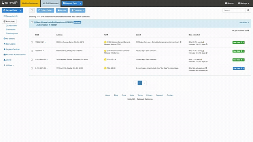Image resolution: width=253 pixels, height=142 pixels.
Task: Tick the Nate Kinsey authorization checkbox
Action: click(32, 22)
